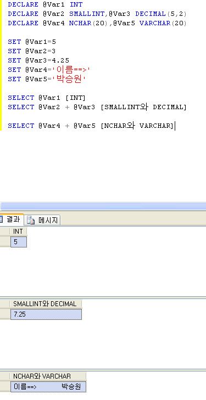Image resolution: width=206 pixels, height=400 pixels.
Task: Click the result cell showing 7.25
Action: (x=46, y=314)
